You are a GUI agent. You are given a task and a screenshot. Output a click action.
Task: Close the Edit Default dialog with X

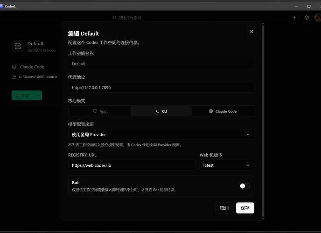click(x=251, y=32)
